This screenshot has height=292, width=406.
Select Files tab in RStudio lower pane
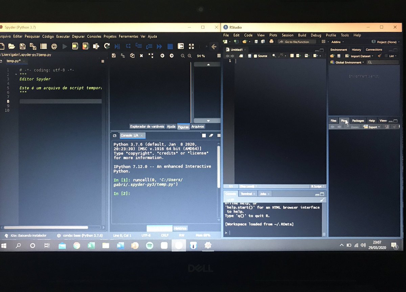pos(334,120)
